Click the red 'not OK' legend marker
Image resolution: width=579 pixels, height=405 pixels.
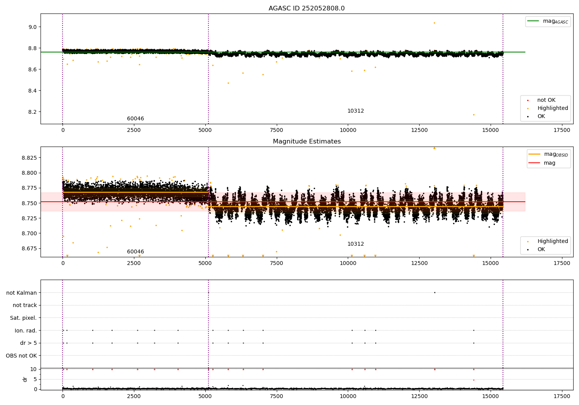[528, 100]
